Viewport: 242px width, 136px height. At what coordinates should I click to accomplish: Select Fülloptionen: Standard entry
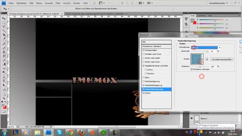[x=157, y=46]
